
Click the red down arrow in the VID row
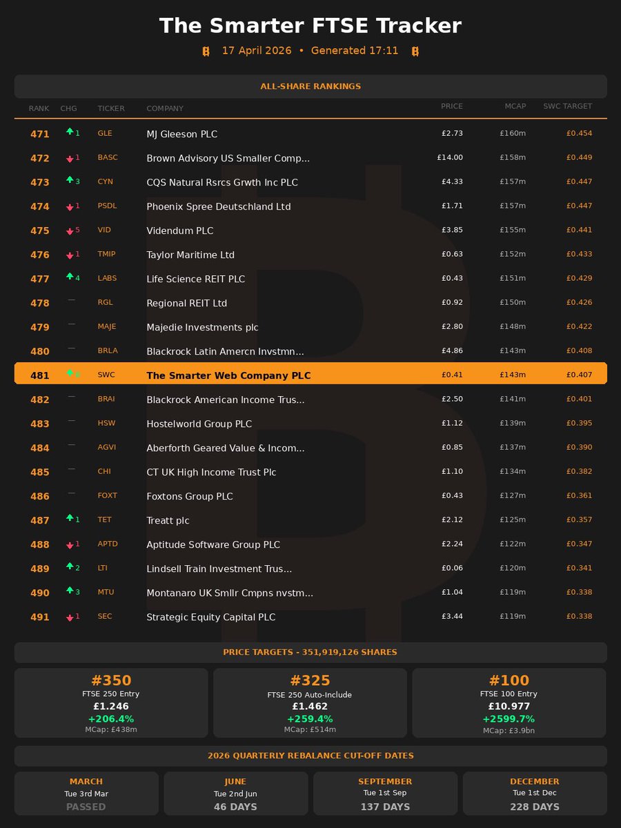(70, 231)
